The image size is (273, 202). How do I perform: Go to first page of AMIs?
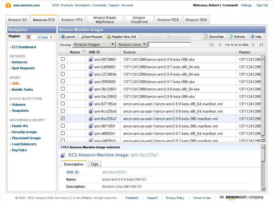coord(212,45)
